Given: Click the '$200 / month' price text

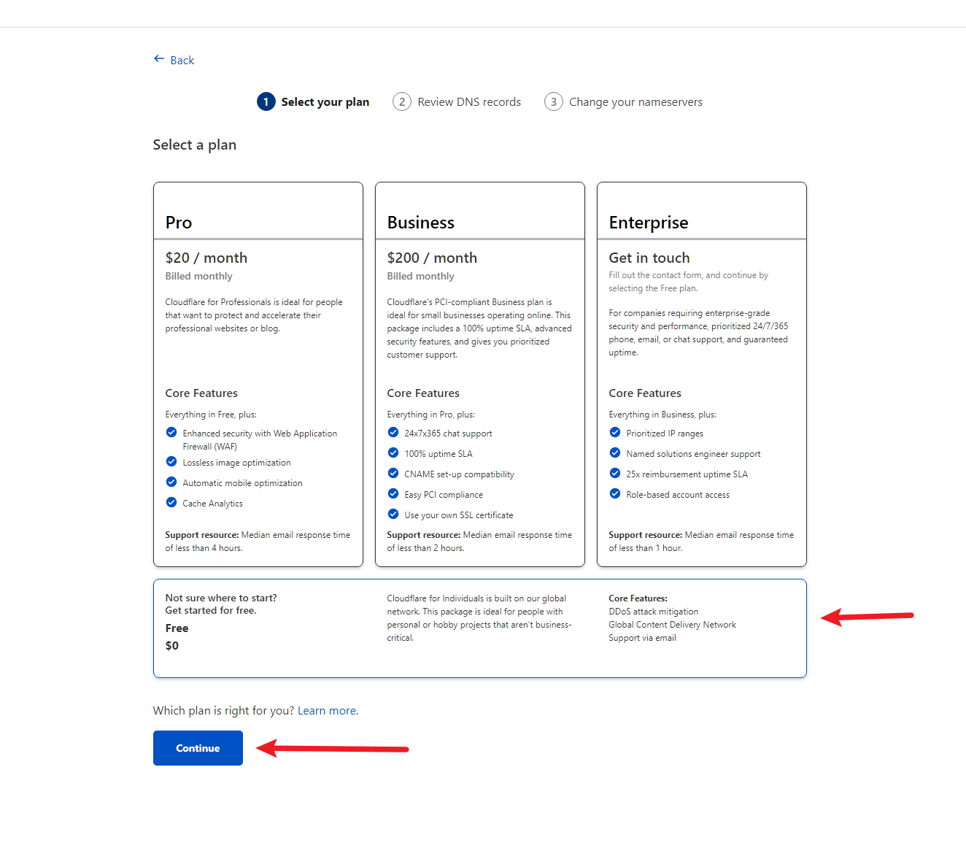Looking at the screenshot, I should click(432, 258).
